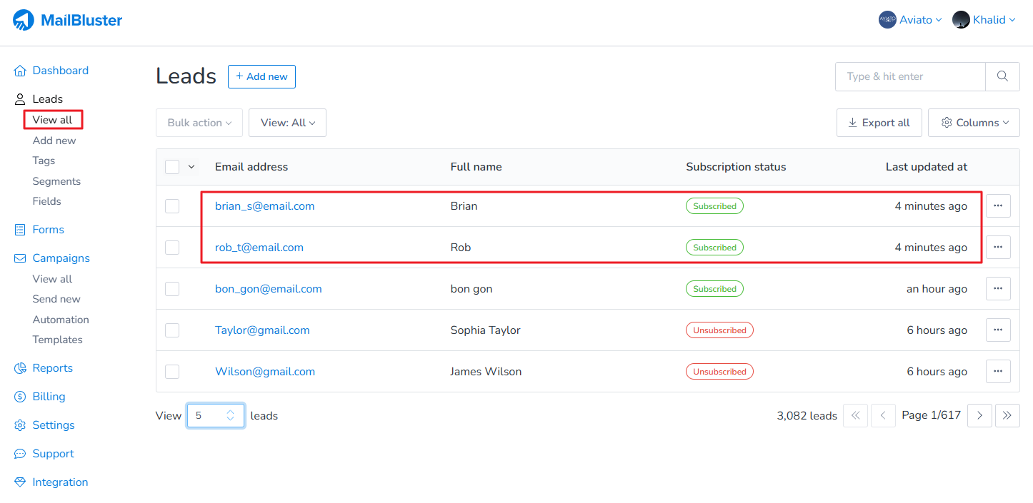Open the bon_gon@email.com lead link

pos(268,289)
